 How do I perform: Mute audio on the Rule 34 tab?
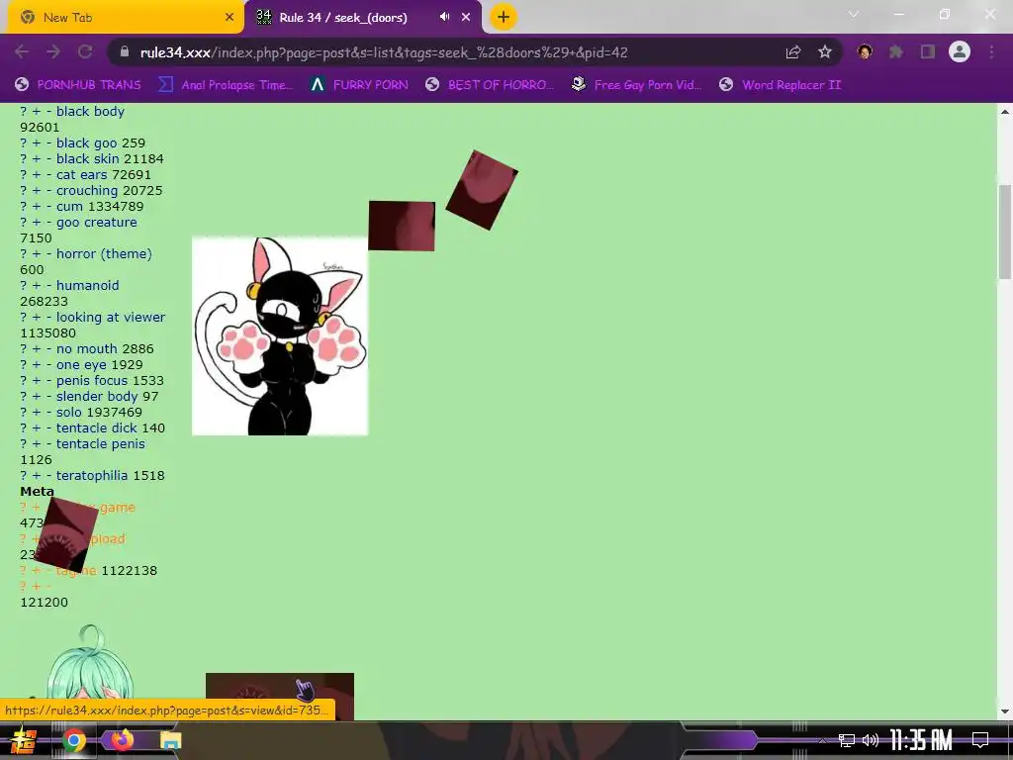pos(444,17)
